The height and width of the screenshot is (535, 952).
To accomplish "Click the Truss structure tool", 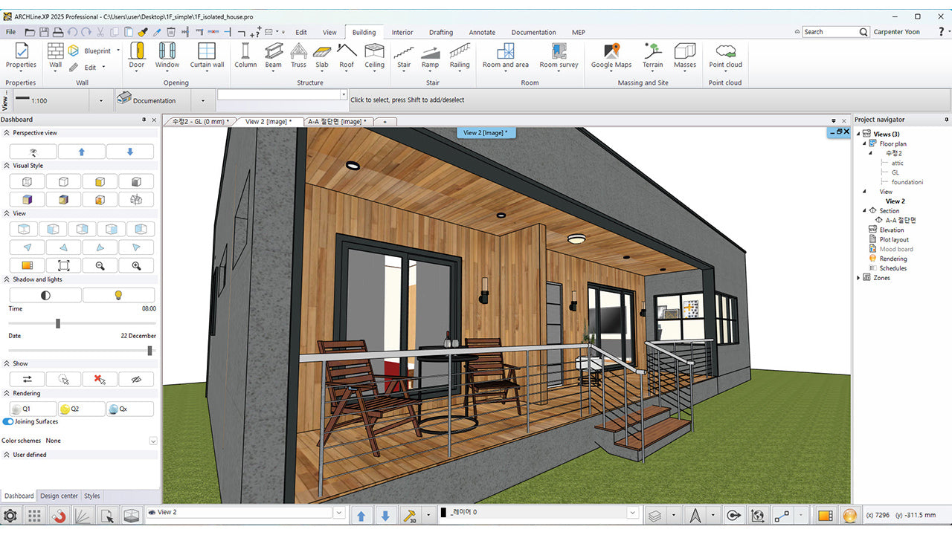I will [298, 55].
